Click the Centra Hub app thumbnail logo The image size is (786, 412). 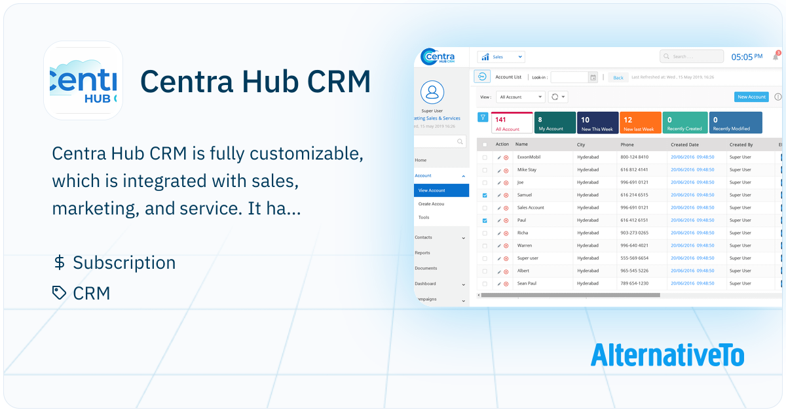[83, 80]
